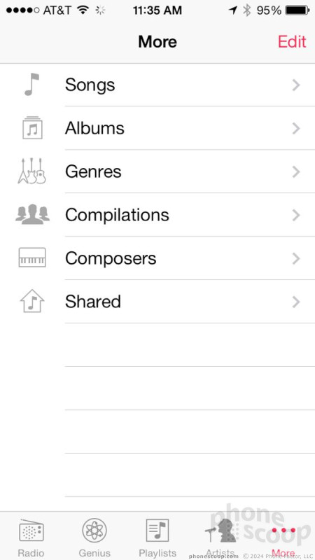Switch to the Artists tab

tap(220, 538)
